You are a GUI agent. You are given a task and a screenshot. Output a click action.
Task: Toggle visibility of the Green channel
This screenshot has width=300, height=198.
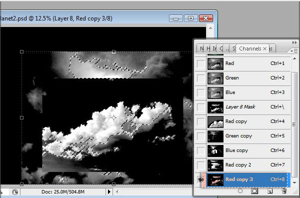[x=200, y=78]
